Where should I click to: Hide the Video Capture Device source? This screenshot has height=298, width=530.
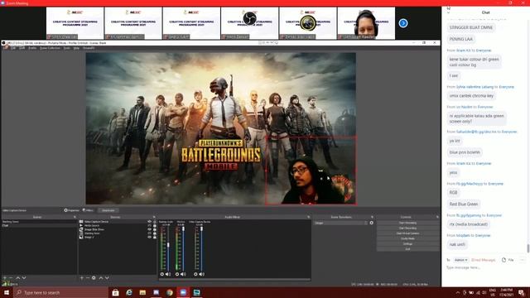point(149,222)
